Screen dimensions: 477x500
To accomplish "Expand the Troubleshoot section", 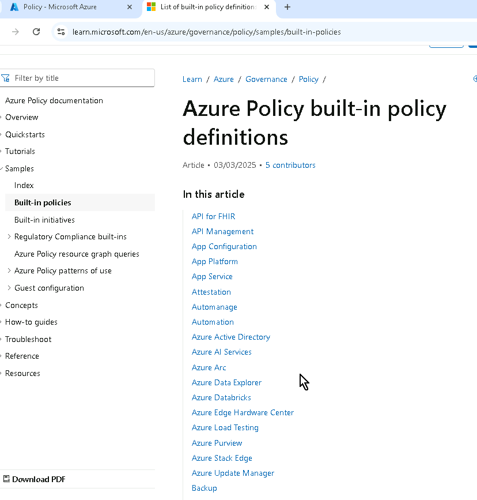I will point(28,339).
